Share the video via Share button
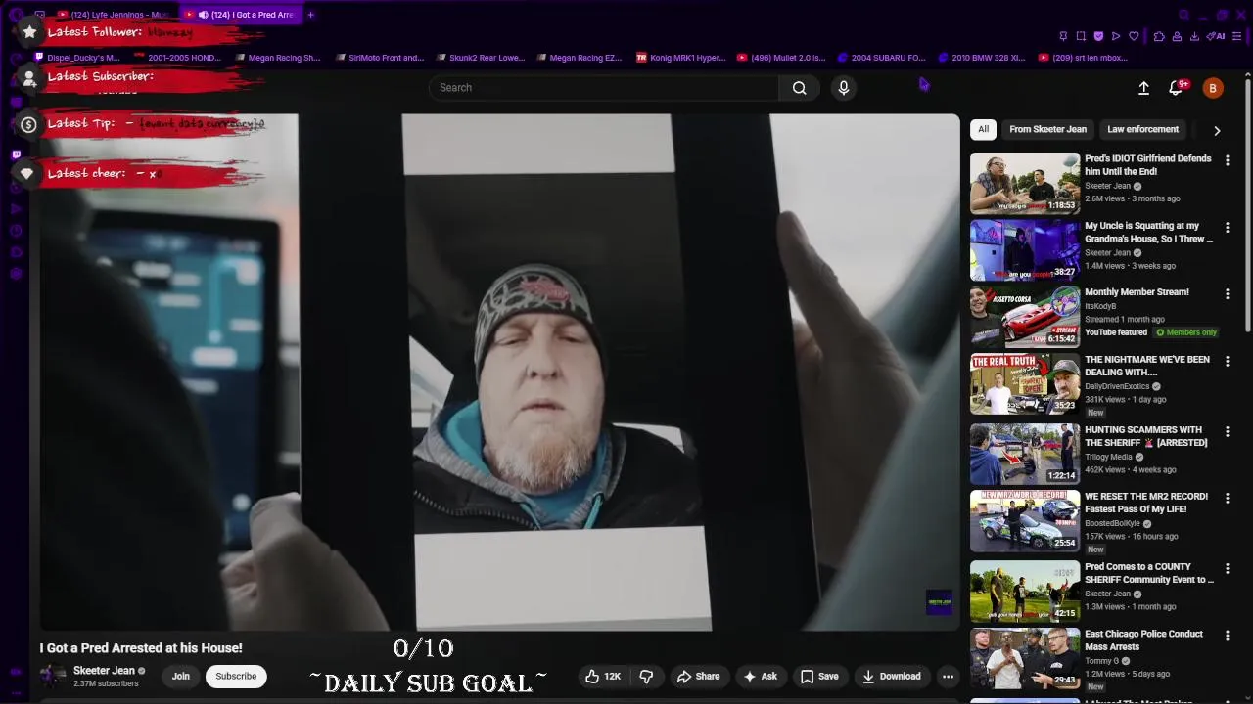The height and width of the screenshot is (704, 1253). [x=698, y=676]
